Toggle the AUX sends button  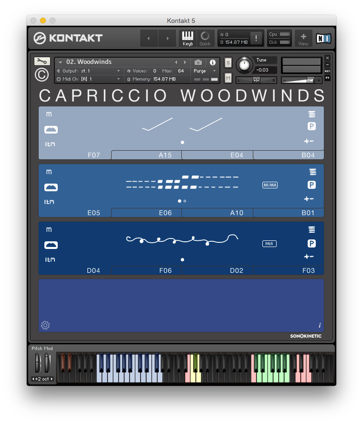pyautogui.click(x=327, y=71)
